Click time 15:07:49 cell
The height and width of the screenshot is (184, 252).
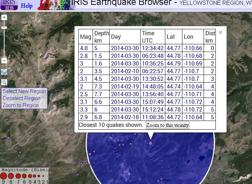153,102
